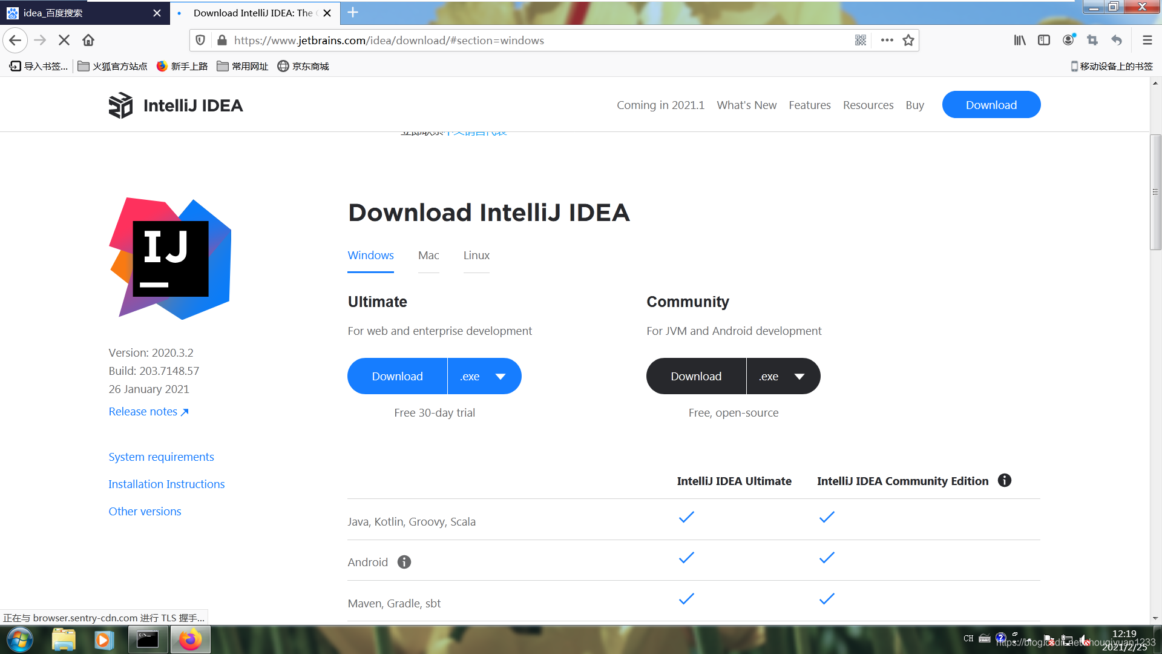Open Release notes link
1162x654 pixels.
click(x=149, y=411)
